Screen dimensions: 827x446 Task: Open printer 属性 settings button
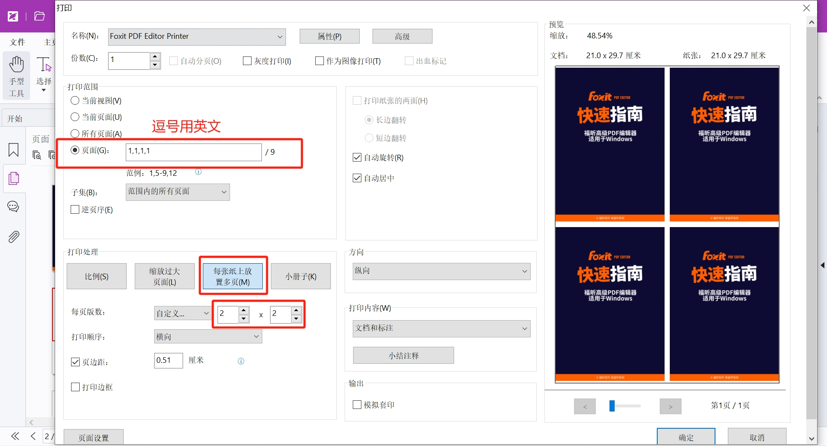coord(330,37)
